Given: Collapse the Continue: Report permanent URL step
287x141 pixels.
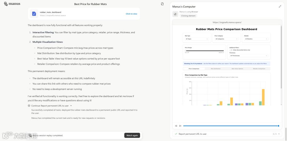Looking at the screenshot, I should [71, 105].
